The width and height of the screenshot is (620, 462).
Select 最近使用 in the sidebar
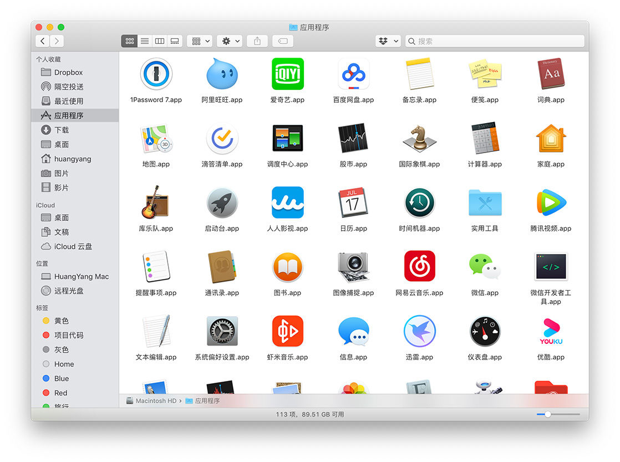click(75, 101)
